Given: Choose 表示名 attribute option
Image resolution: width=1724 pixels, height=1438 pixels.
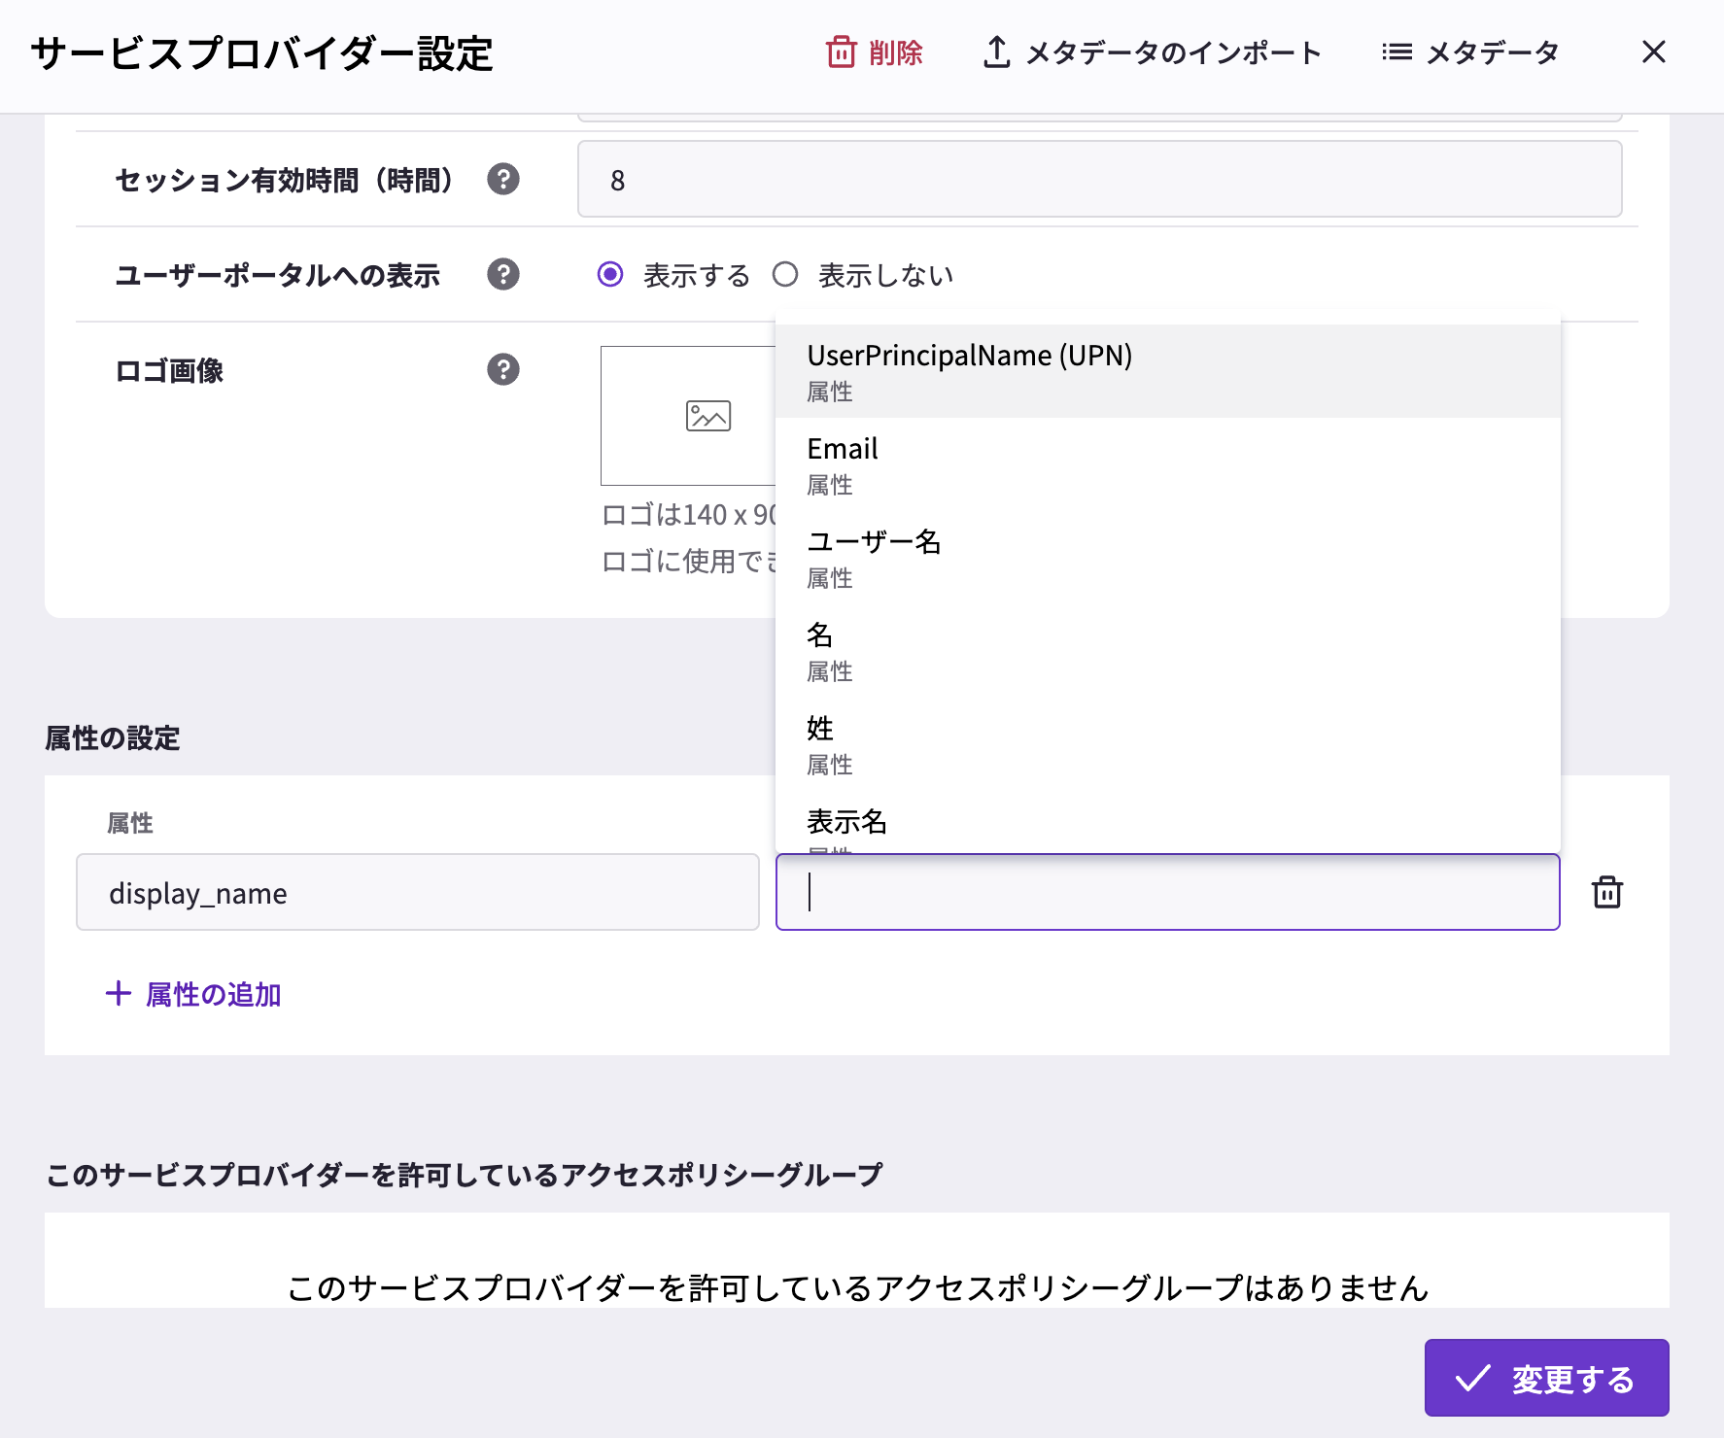Looking at the screenshot, I should pyautogui.click(x=1168, y=823).
